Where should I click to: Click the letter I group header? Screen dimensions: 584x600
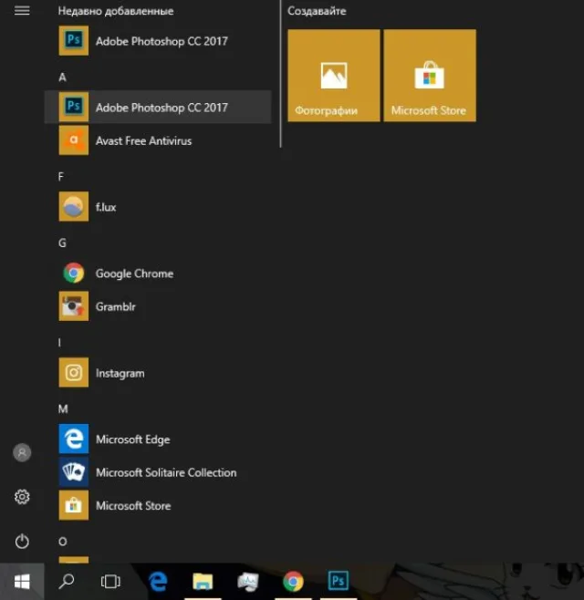click(x=59, y=343)
